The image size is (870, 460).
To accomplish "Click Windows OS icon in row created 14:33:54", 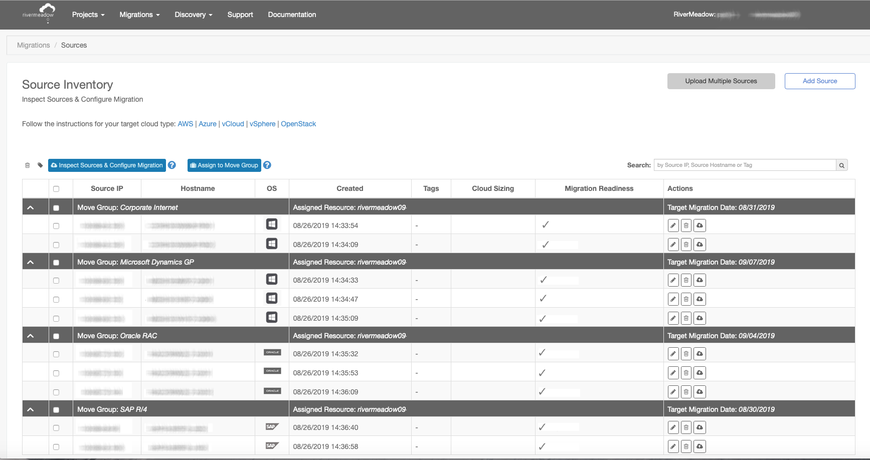I will click(x=272, y=224).
